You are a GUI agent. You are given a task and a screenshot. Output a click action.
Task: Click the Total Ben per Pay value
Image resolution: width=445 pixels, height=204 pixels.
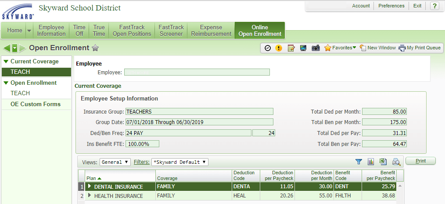(384, 144)
